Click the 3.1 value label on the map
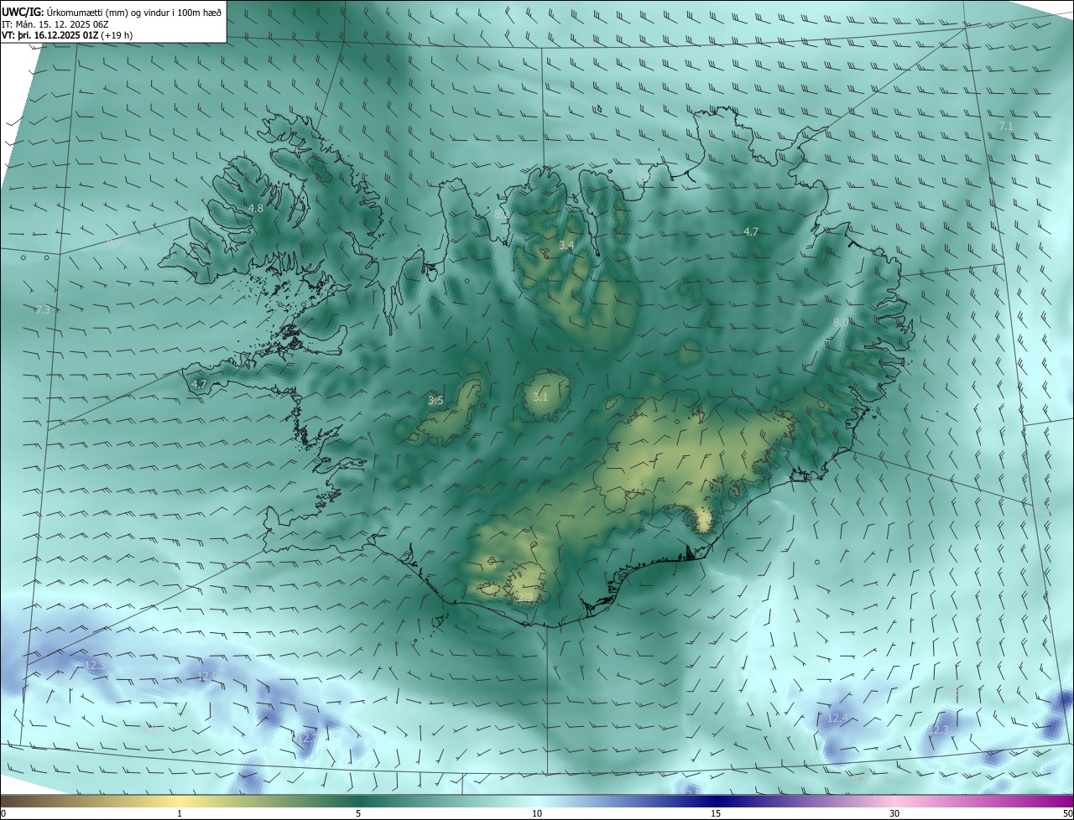 pos(540,397)
